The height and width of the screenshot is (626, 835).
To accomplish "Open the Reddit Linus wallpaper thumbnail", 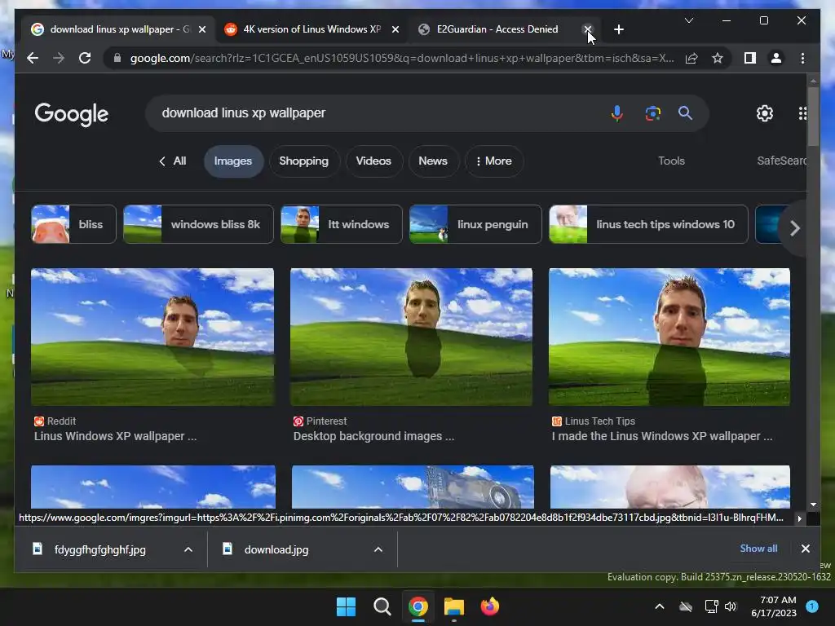I will tap(152, 337).
